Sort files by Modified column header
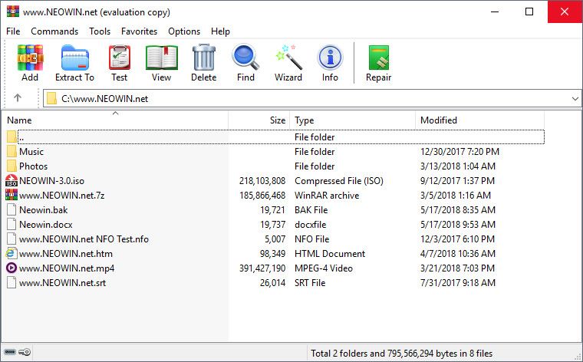The width and height of the screenshot is (583, 362). 438,120
